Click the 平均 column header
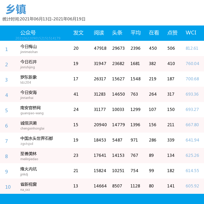The height and width of the screenshot is (204, 204). 136,33
